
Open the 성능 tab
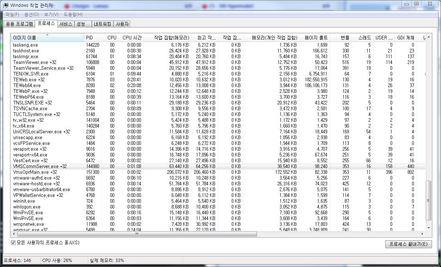[x=83, y=24]
